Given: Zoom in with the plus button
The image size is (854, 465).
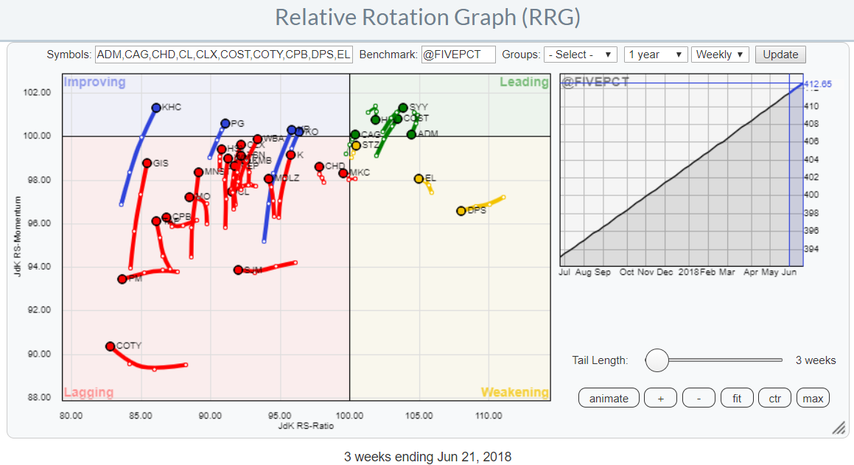Looking at the screenshot, I should coord(660,399).
